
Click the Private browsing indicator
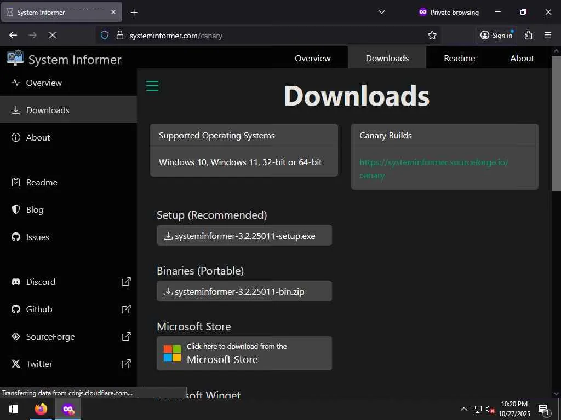449,12
